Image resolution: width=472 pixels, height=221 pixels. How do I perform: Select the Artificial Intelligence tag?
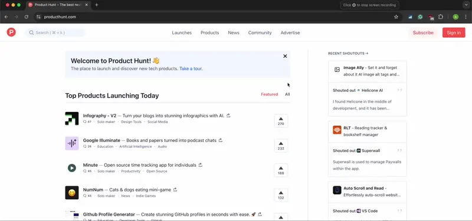(136, 146)
